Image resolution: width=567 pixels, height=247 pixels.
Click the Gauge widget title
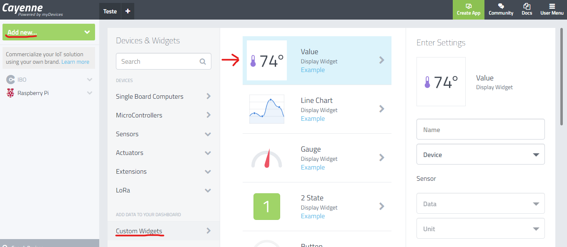click(x=311, y=149)
